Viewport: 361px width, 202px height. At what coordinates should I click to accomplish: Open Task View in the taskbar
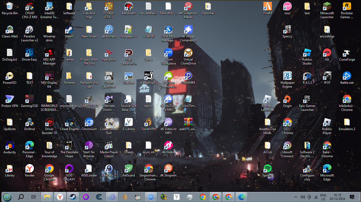(34, 197)
